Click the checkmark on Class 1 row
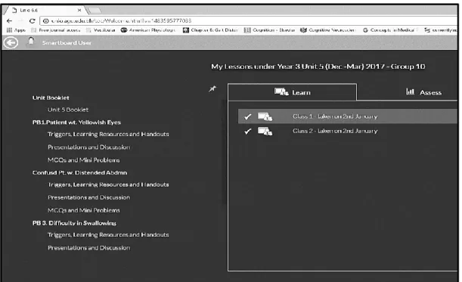 [248, 116]
